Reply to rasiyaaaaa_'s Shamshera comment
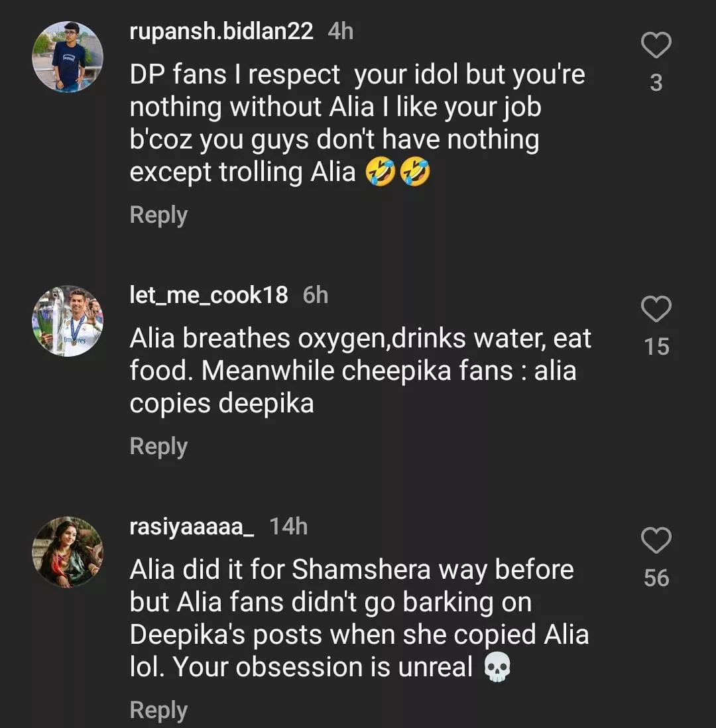Viewport: 716px width, 728px height. click(158, 710)
